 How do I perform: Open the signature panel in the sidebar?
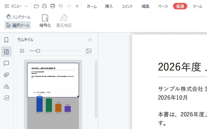(x=6, y=86)
